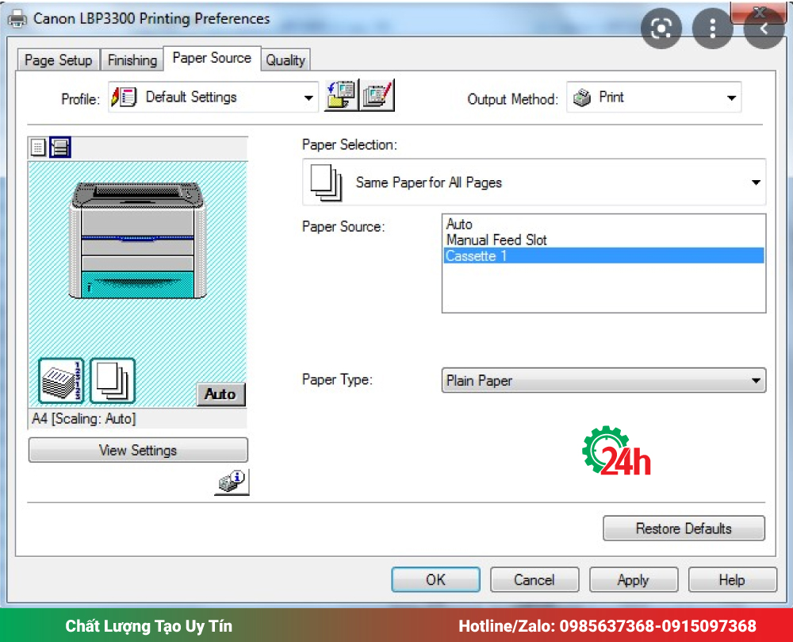Open the three-dot more options overlay
This screenshot has height=642, width=793.
[713, 29]
